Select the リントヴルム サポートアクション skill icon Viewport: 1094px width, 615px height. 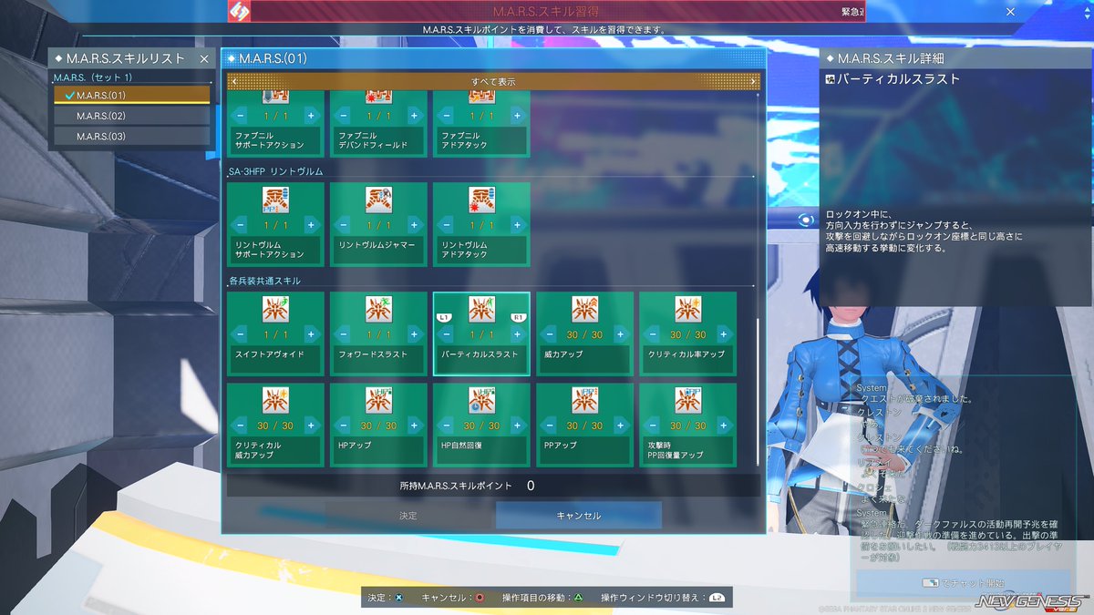274,200
